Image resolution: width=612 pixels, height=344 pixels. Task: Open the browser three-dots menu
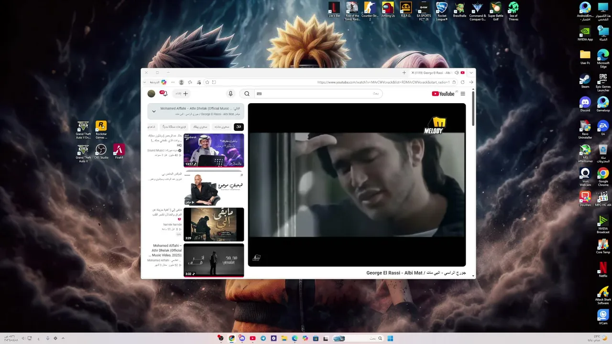173,82
